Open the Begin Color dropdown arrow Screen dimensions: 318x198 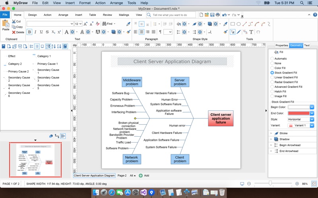click(312, 107)
